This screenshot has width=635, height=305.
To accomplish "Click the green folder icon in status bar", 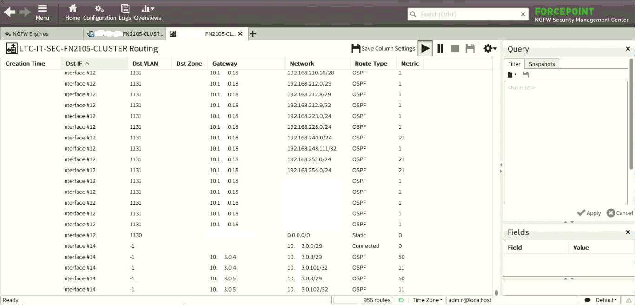I will coord(402,300).
